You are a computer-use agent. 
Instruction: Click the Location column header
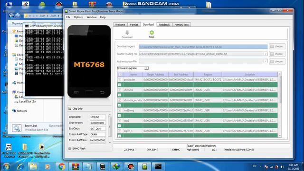click(x=250, y=75)
